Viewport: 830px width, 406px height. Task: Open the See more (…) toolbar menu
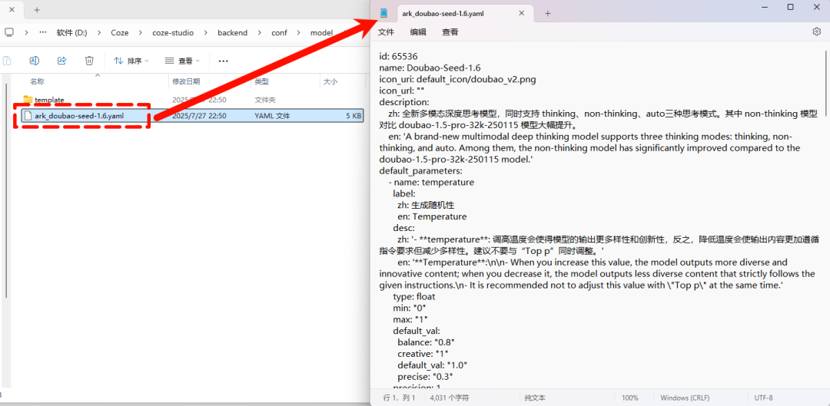(224, 61)
